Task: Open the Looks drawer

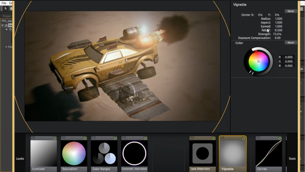Action: pyautogui.click(x=20, y=158)
